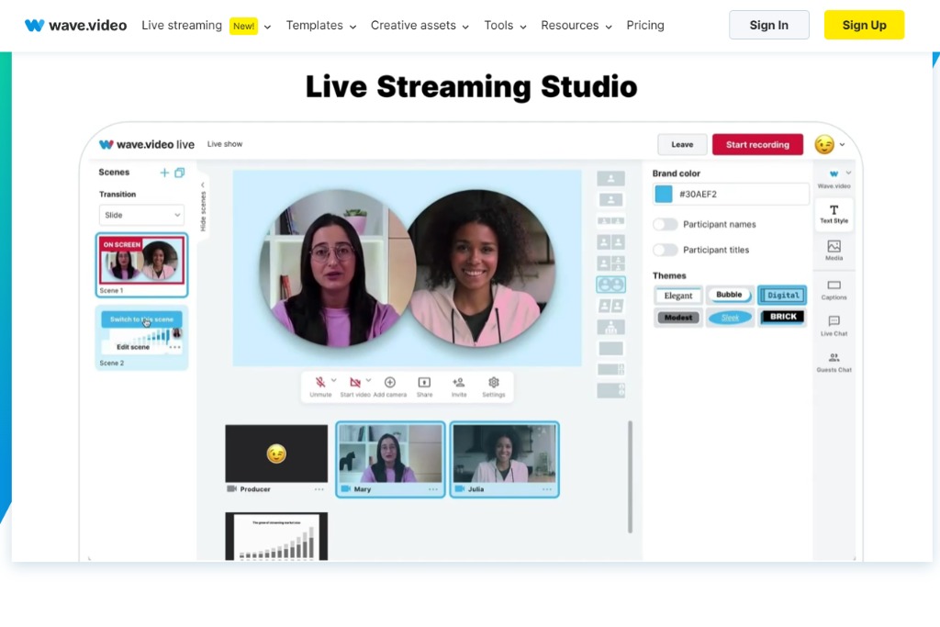940x627 pixels.
Task: Go to the Pricing page
Action: [645, 26]
